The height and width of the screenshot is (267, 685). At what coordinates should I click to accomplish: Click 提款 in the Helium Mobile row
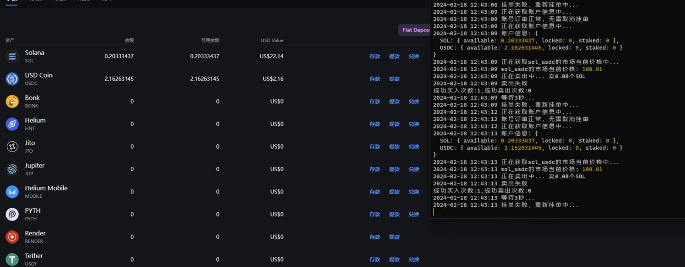pyautogui.click(x=394, y=192)
